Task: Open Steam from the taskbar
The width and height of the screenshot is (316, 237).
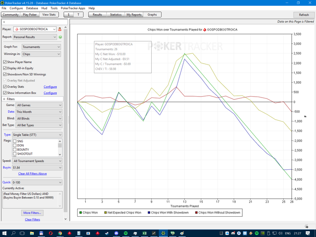Action: tap(107, 233)
